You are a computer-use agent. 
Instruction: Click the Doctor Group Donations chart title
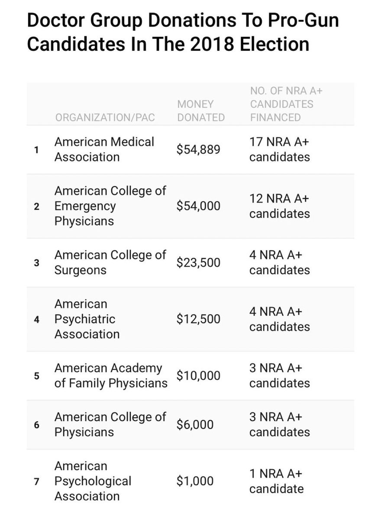[x=183, y=32]
